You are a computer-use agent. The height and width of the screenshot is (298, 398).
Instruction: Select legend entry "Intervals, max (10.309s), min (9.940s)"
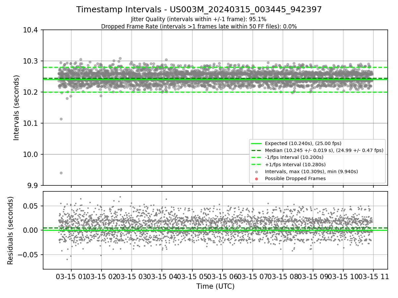coord(311,172)
